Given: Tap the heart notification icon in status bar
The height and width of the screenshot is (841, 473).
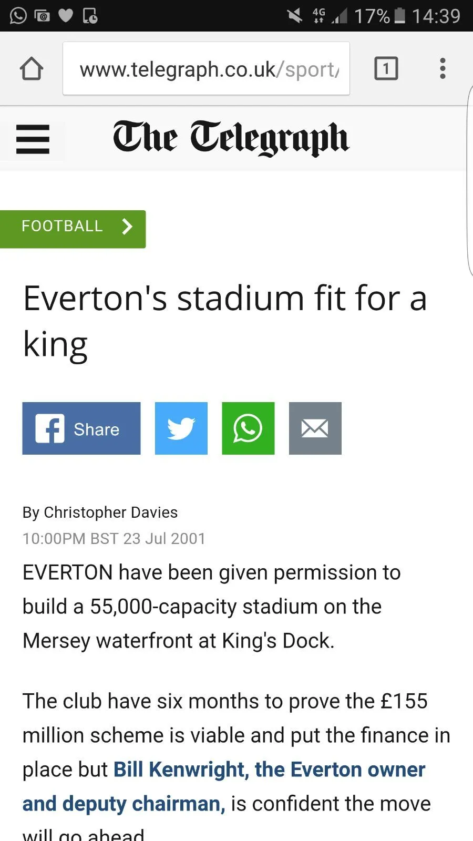Looking at the screenshot, I should click(x=66, y=16).
